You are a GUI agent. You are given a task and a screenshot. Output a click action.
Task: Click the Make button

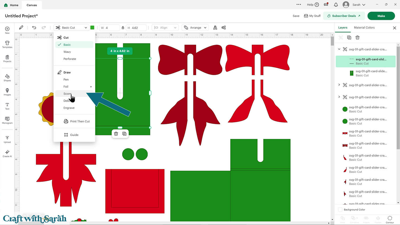[381, 16]
